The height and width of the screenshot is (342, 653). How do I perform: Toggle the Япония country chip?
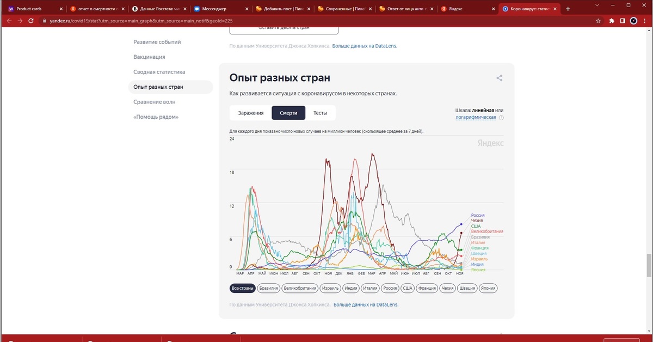coord(489,288)
